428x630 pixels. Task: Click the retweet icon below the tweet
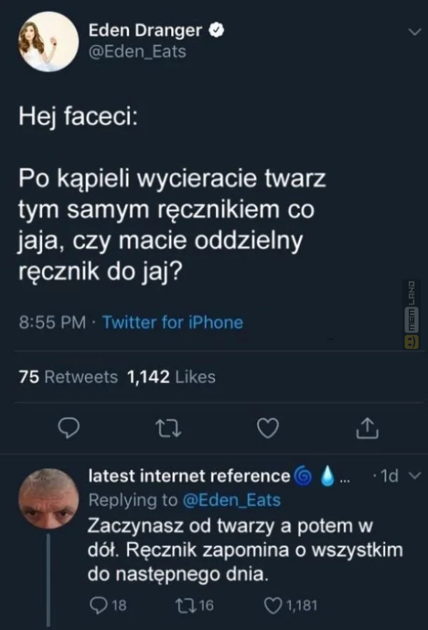click(x=168, y=428)
